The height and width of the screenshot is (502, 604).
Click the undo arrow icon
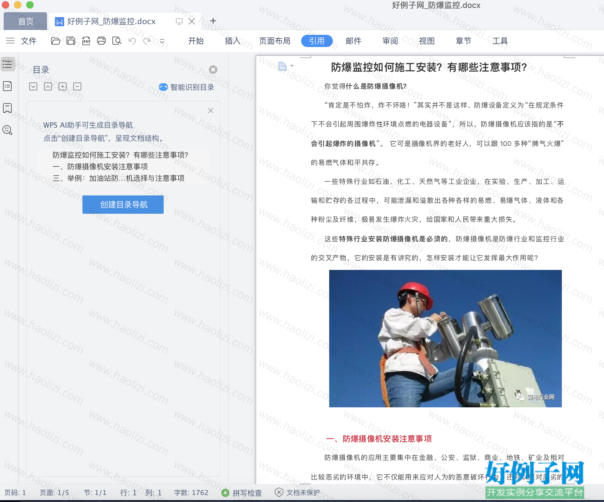pyautogui.click(x=132, y=41)
